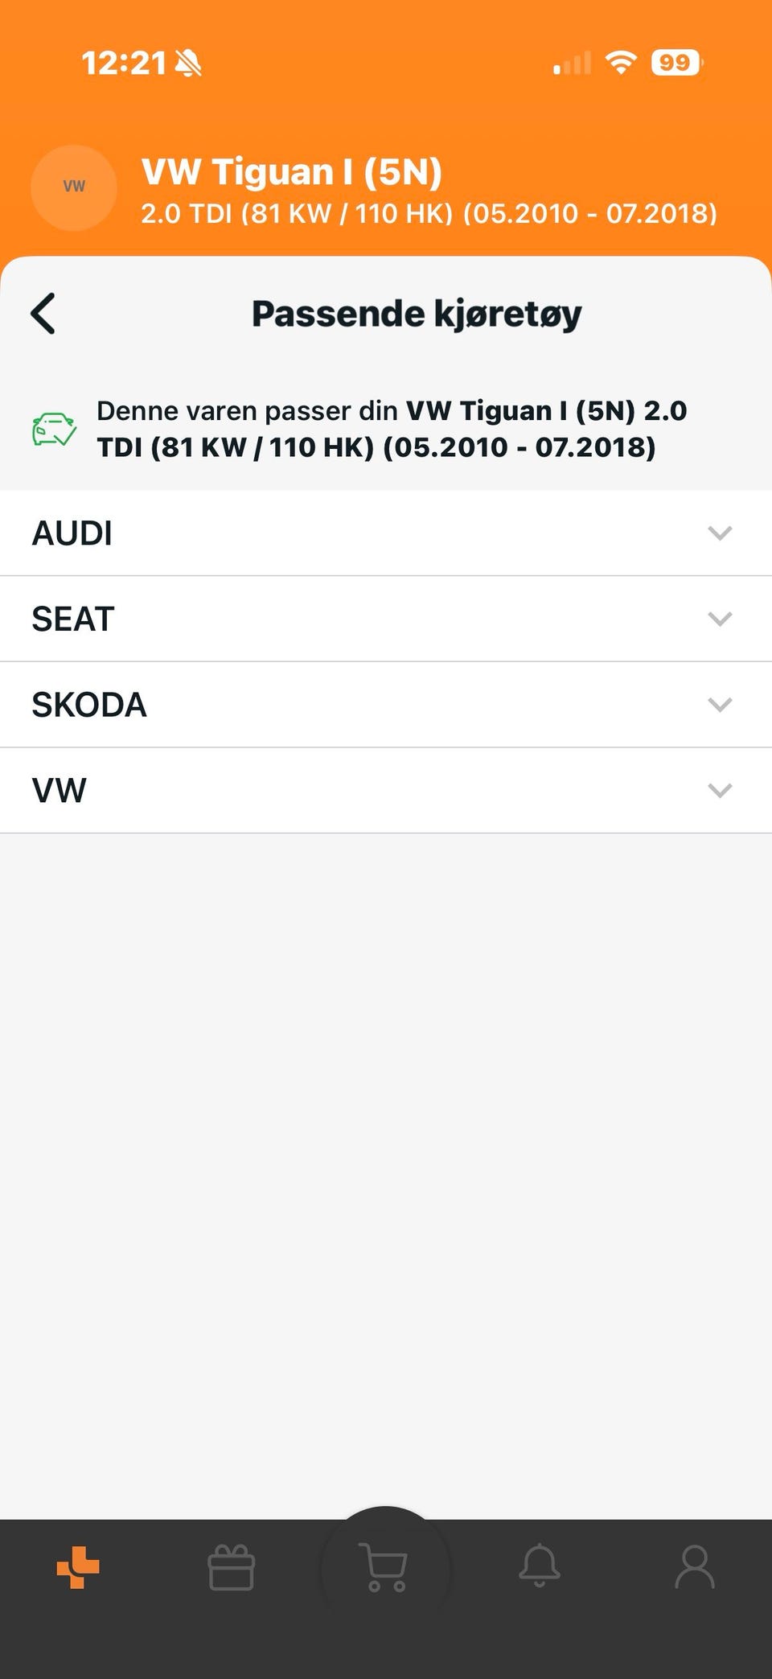Expand the SEAT chevron
Screen dimensions: 772x1679
720,619
